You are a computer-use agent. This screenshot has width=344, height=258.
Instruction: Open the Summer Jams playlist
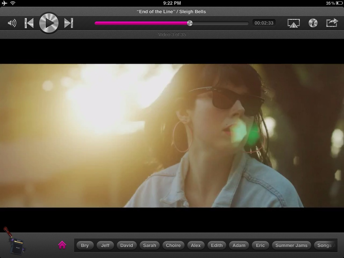291,245
